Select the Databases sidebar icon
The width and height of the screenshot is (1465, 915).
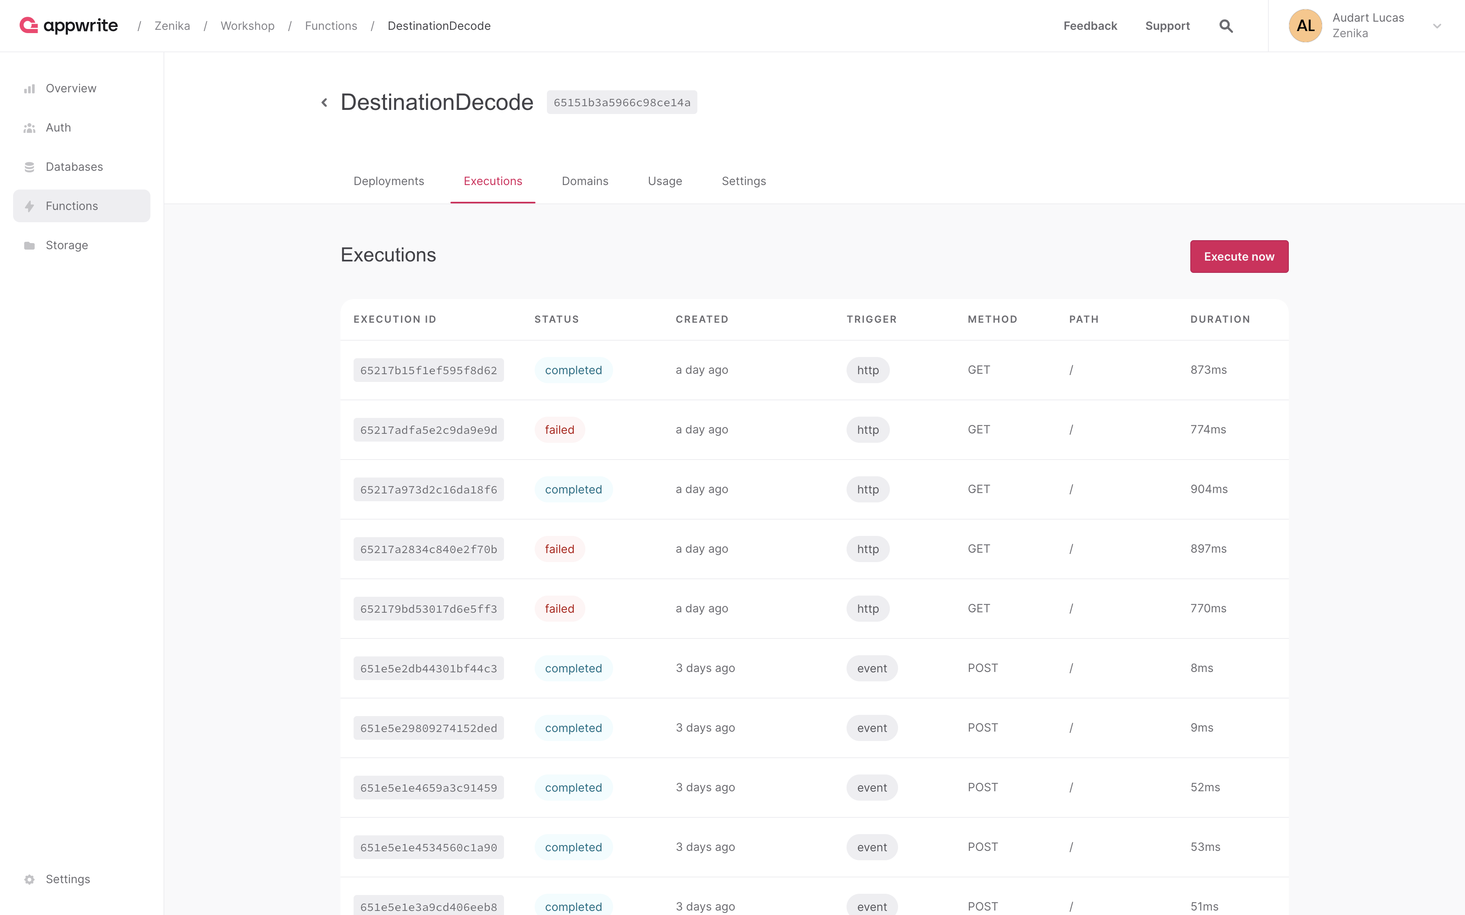pos(29,167)
